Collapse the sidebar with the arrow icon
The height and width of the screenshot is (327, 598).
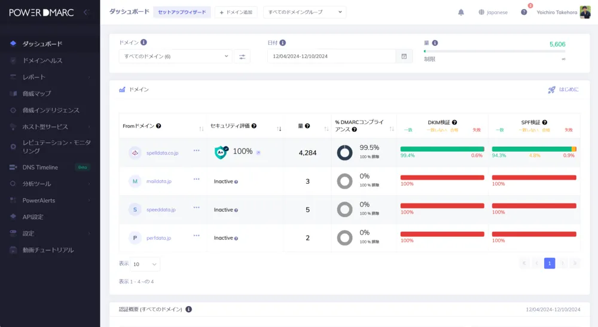tap(87, 12)
